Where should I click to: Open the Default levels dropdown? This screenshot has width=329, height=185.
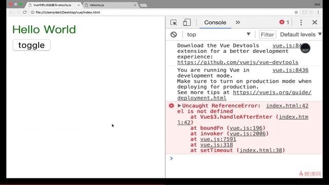[x=301, y=34]
